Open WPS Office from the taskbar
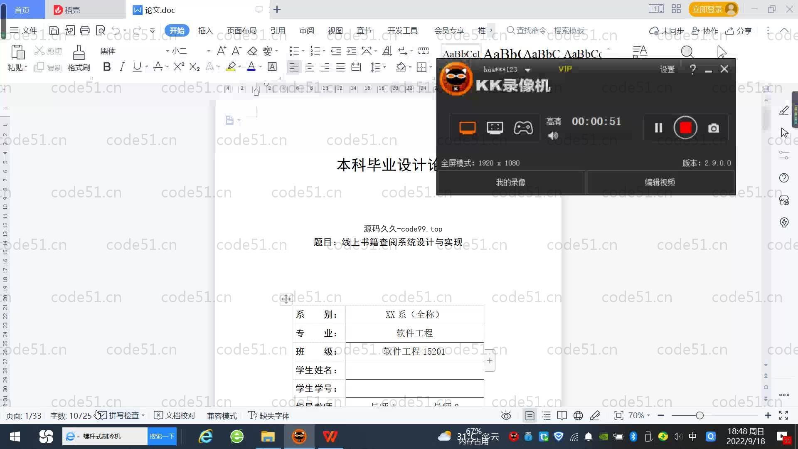Viewport: 798px width, 449px height. pos(330,437)
